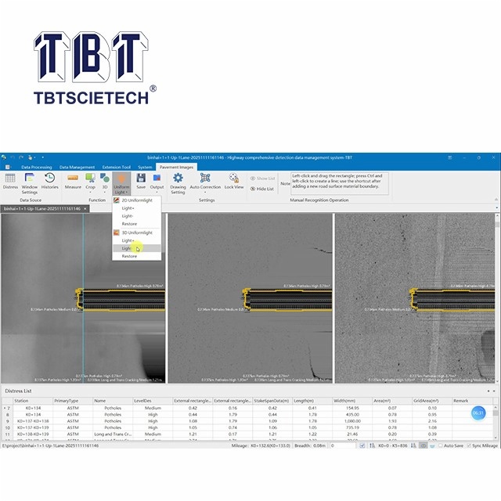Click the Histories icon
Screen dimensions: 501x501
coord(49,182)
